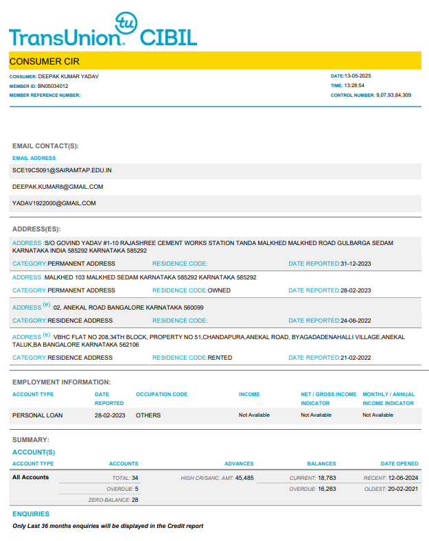
Task: Select occupation code OTHERS
Action: (x=148, y=415)
